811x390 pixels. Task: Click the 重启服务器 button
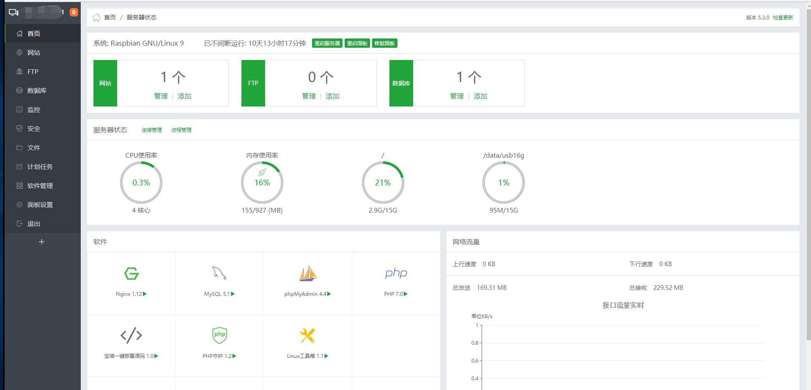327,43
